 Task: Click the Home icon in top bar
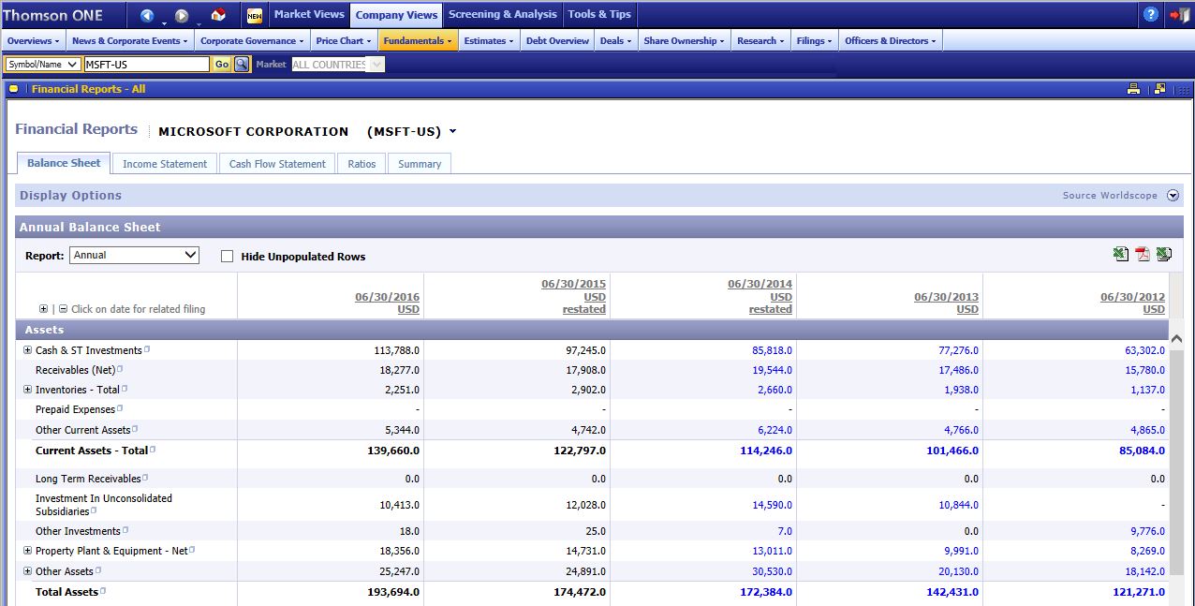coord(217,15)
